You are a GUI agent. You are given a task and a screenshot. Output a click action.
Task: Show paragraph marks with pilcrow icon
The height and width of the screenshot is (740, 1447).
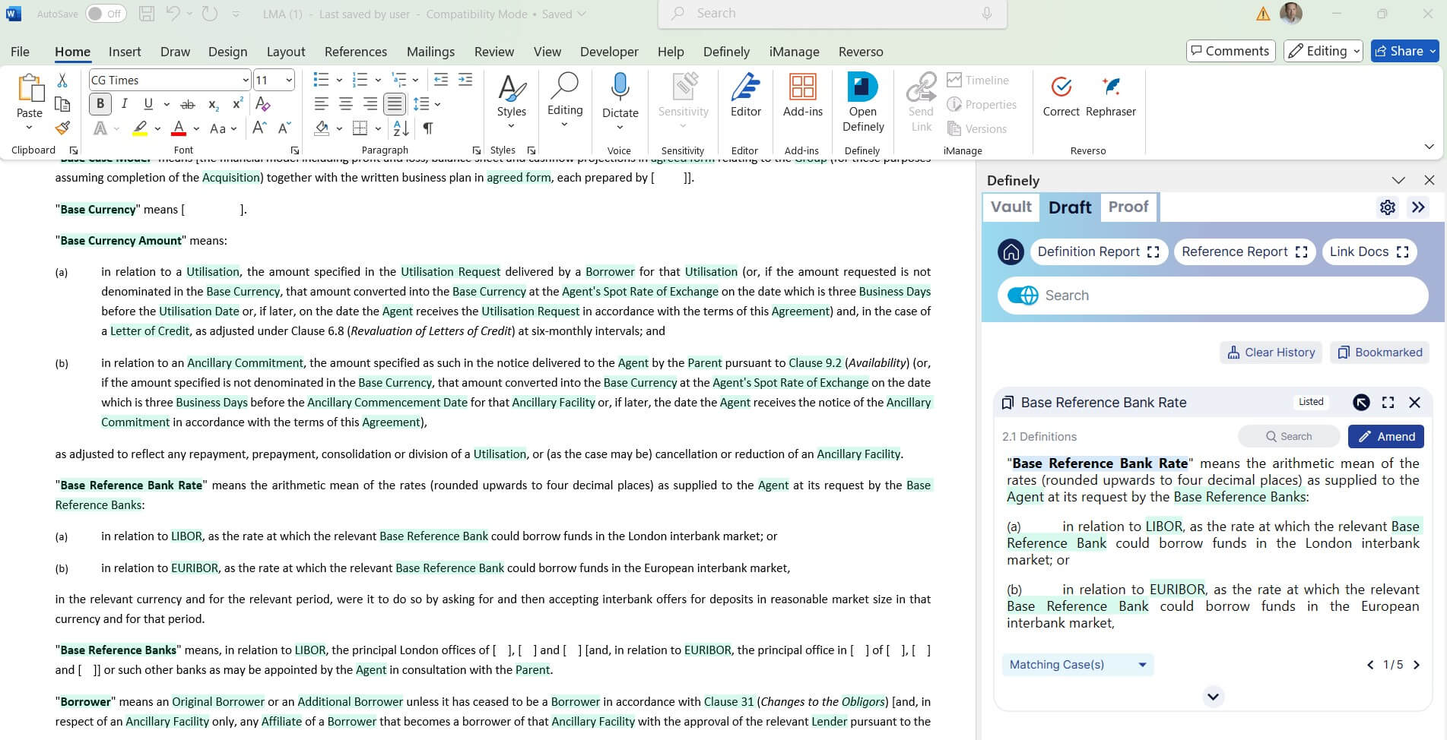(428, 128)
